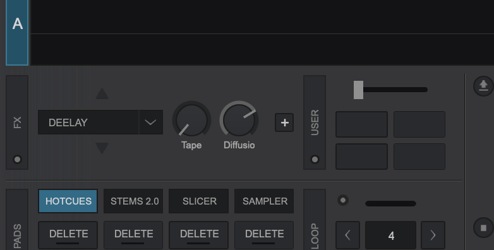Click top-right empty USER pad
The width and height of the screenshot is (494, 250).
coord(419,124)
